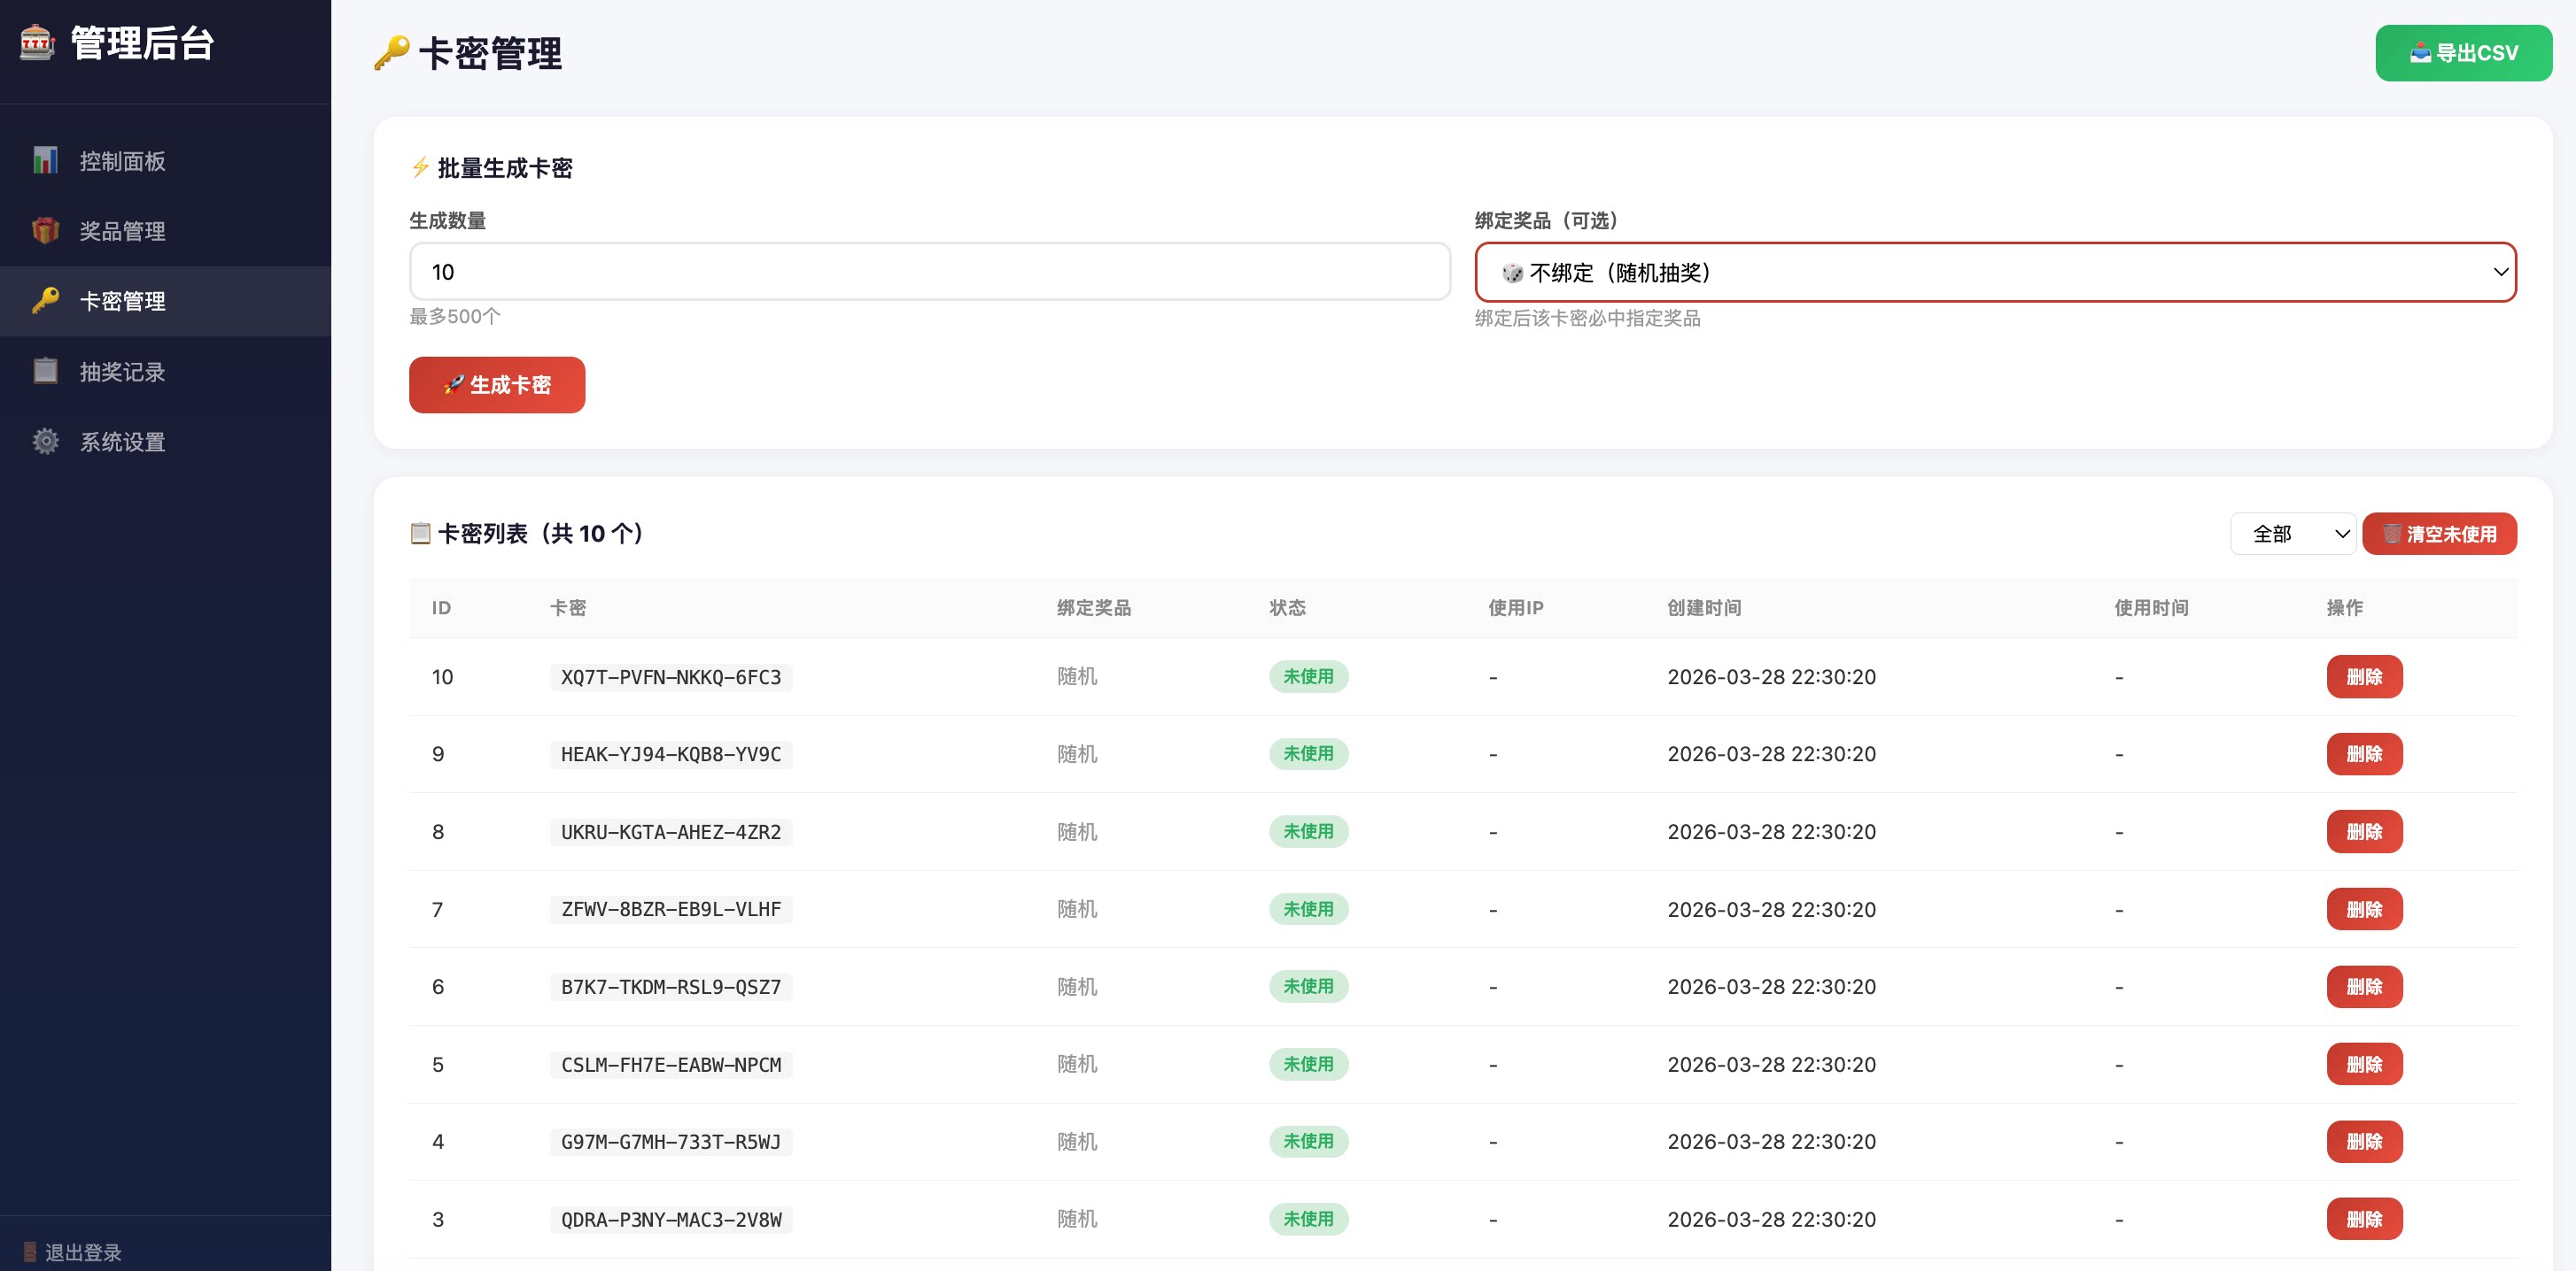The image size is (2576, 1271).
Task: Log out via 退出登录 link
Action: tap(82, 1252)
